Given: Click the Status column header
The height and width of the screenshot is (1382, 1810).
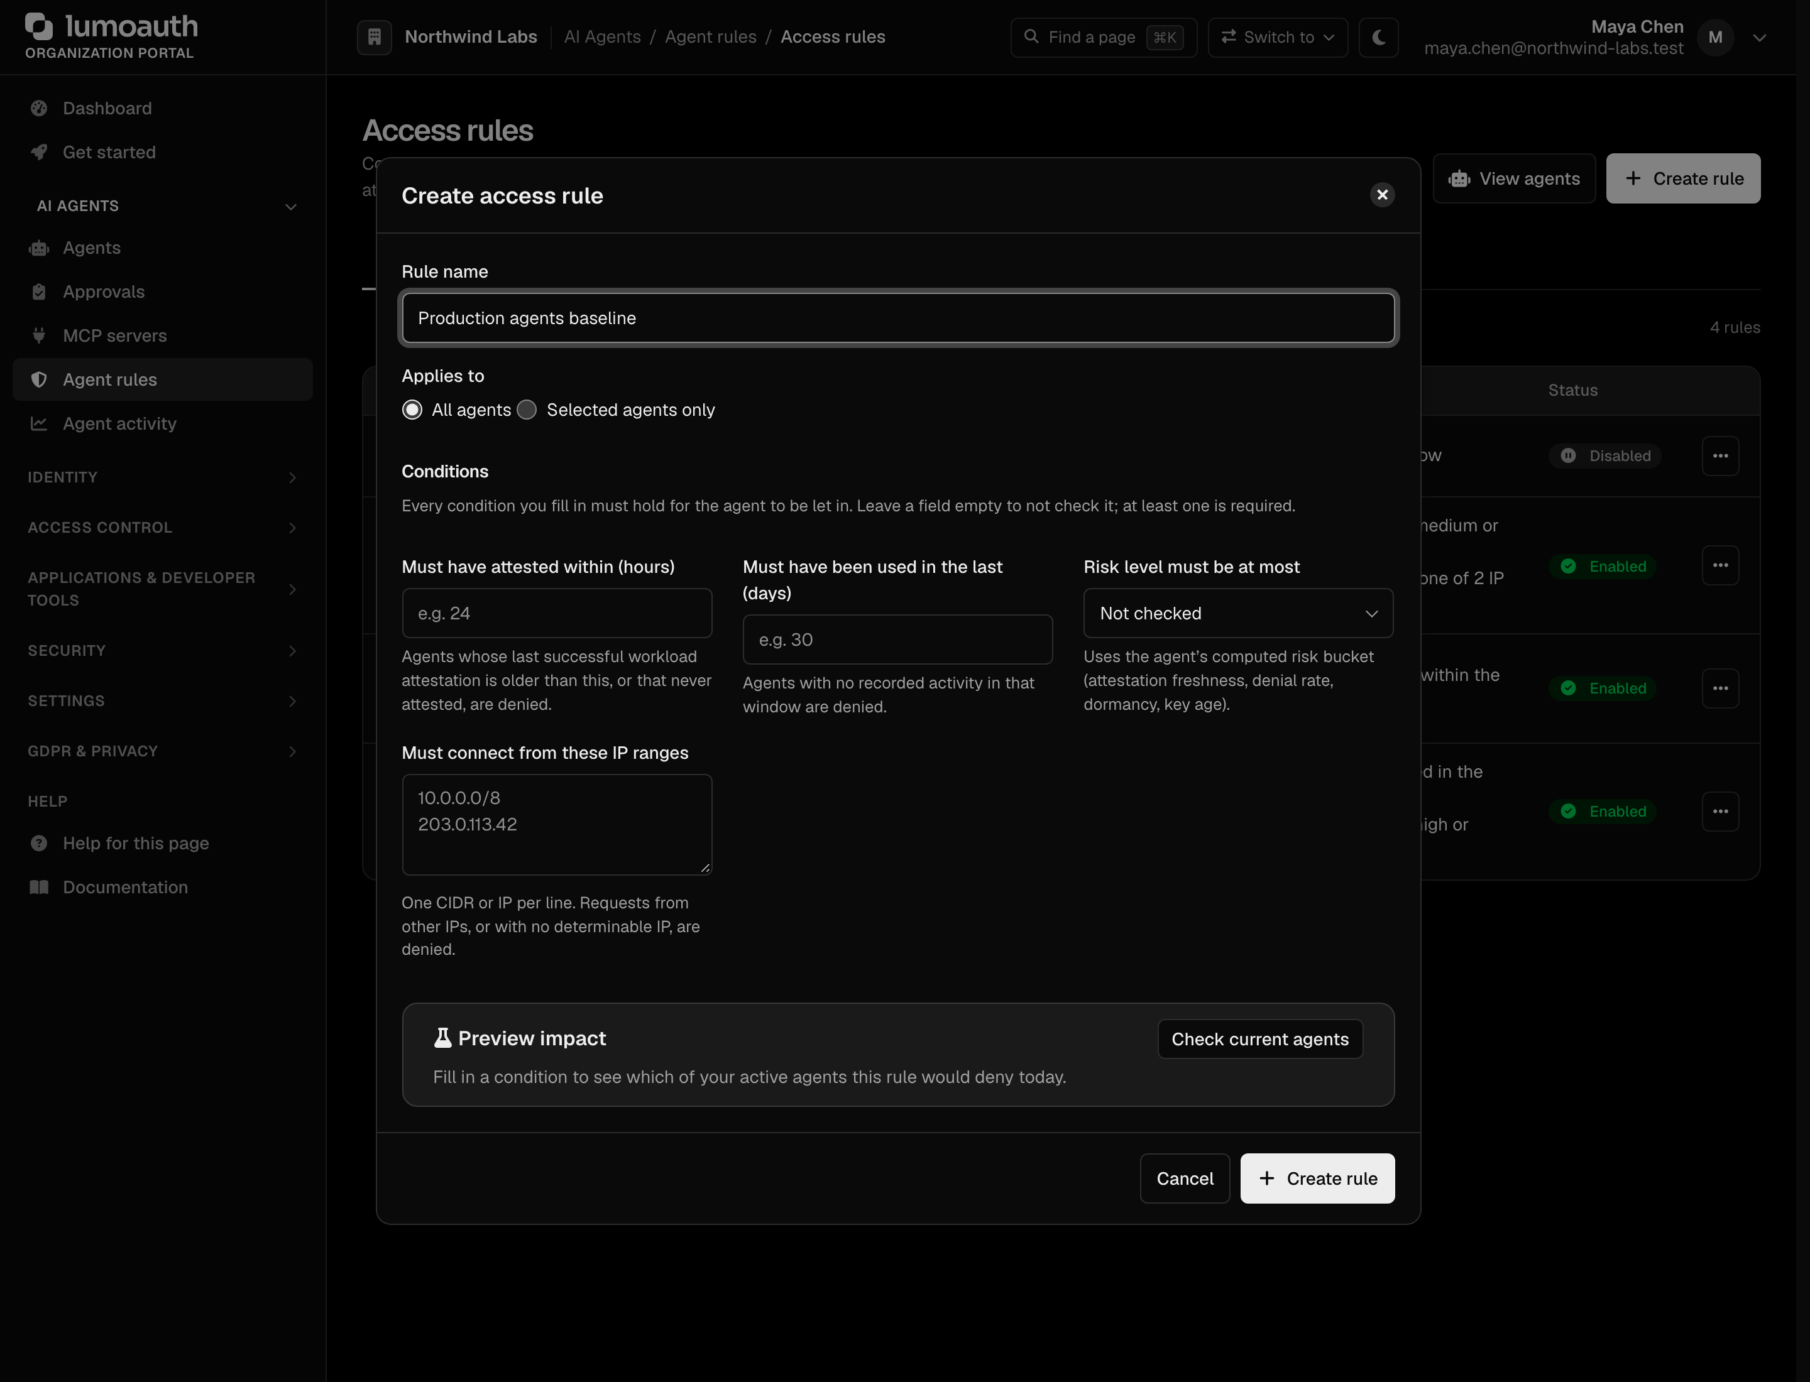Looking at the screenshot, I should [x=1572, y=390].
